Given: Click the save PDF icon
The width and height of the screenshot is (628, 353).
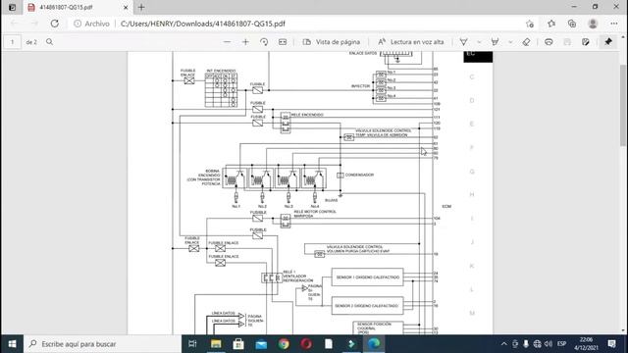Looking at the screenshot, I should click(567, 41).
